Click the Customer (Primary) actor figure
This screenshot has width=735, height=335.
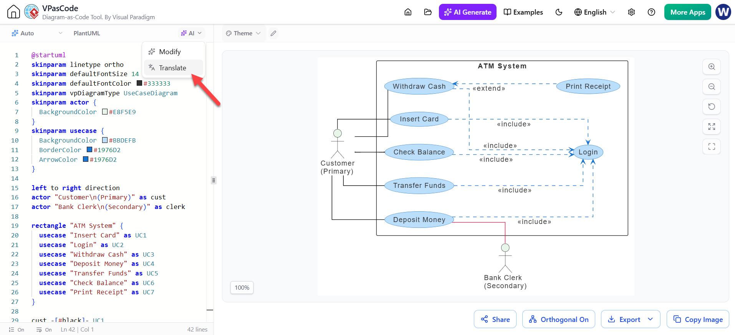(338, 144)
